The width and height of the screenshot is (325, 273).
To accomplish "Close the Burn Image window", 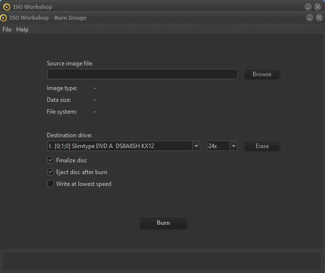I will (x=319, y=18).
